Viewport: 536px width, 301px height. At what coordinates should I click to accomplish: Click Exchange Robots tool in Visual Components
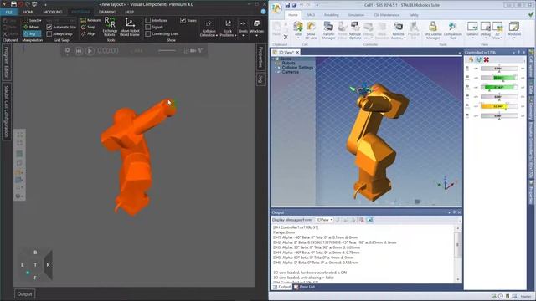pos(110,27)
